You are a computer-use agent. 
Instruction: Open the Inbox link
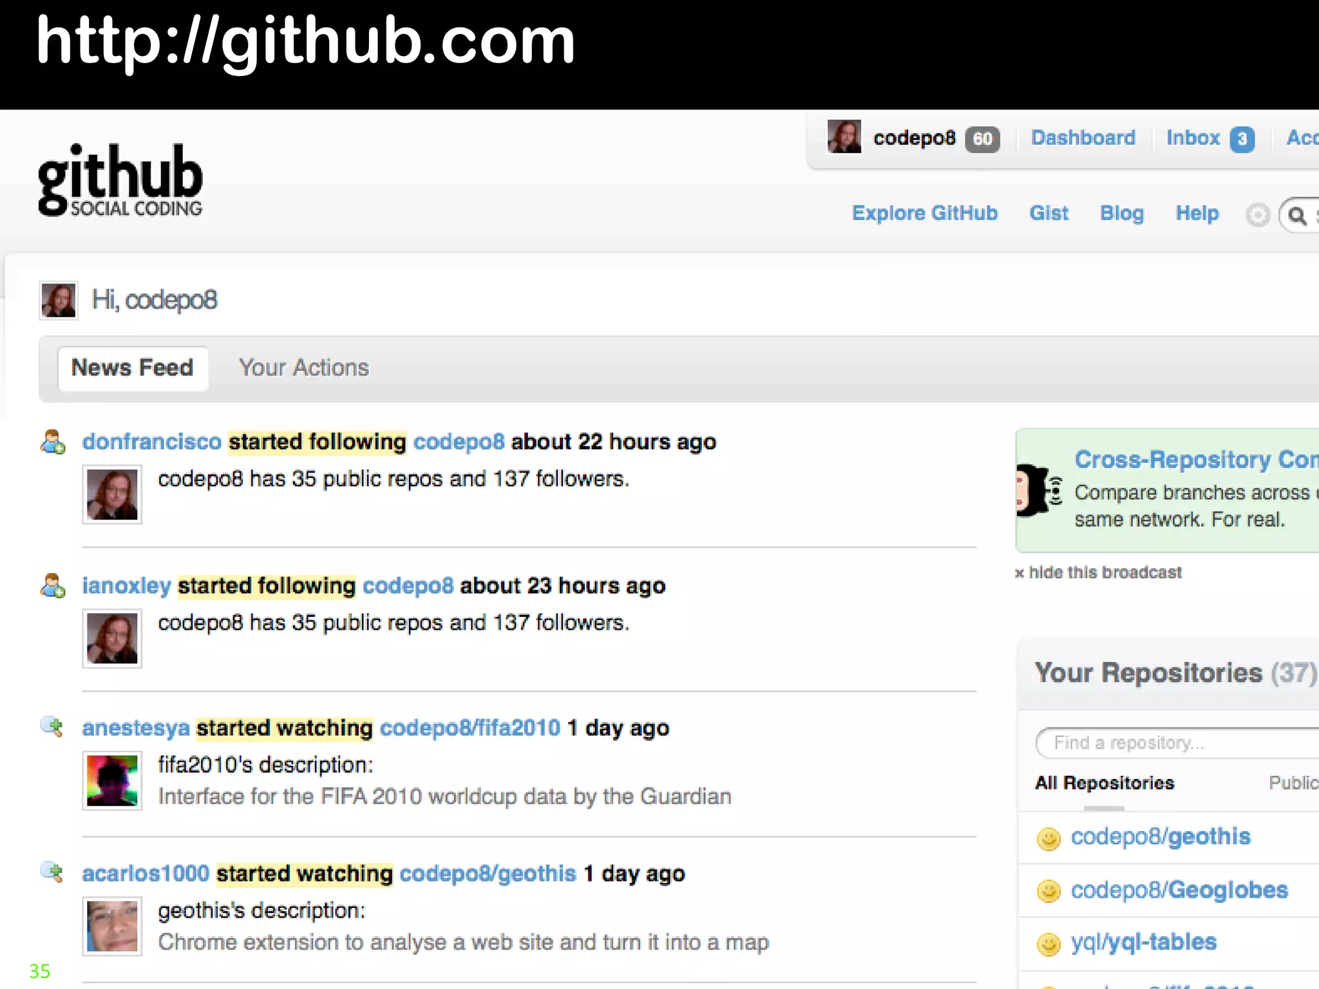tap(1193, 138)
